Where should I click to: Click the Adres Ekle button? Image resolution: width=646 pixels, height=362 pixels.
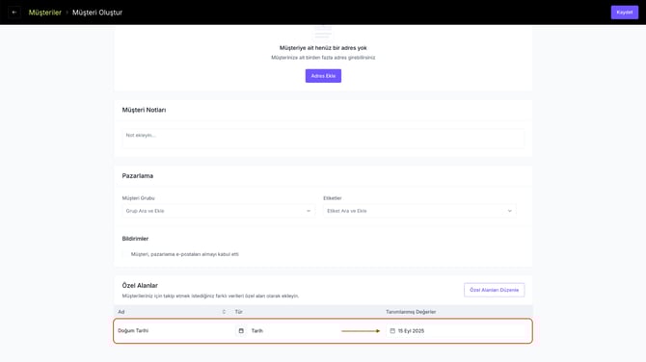click(x=323, y=76)
